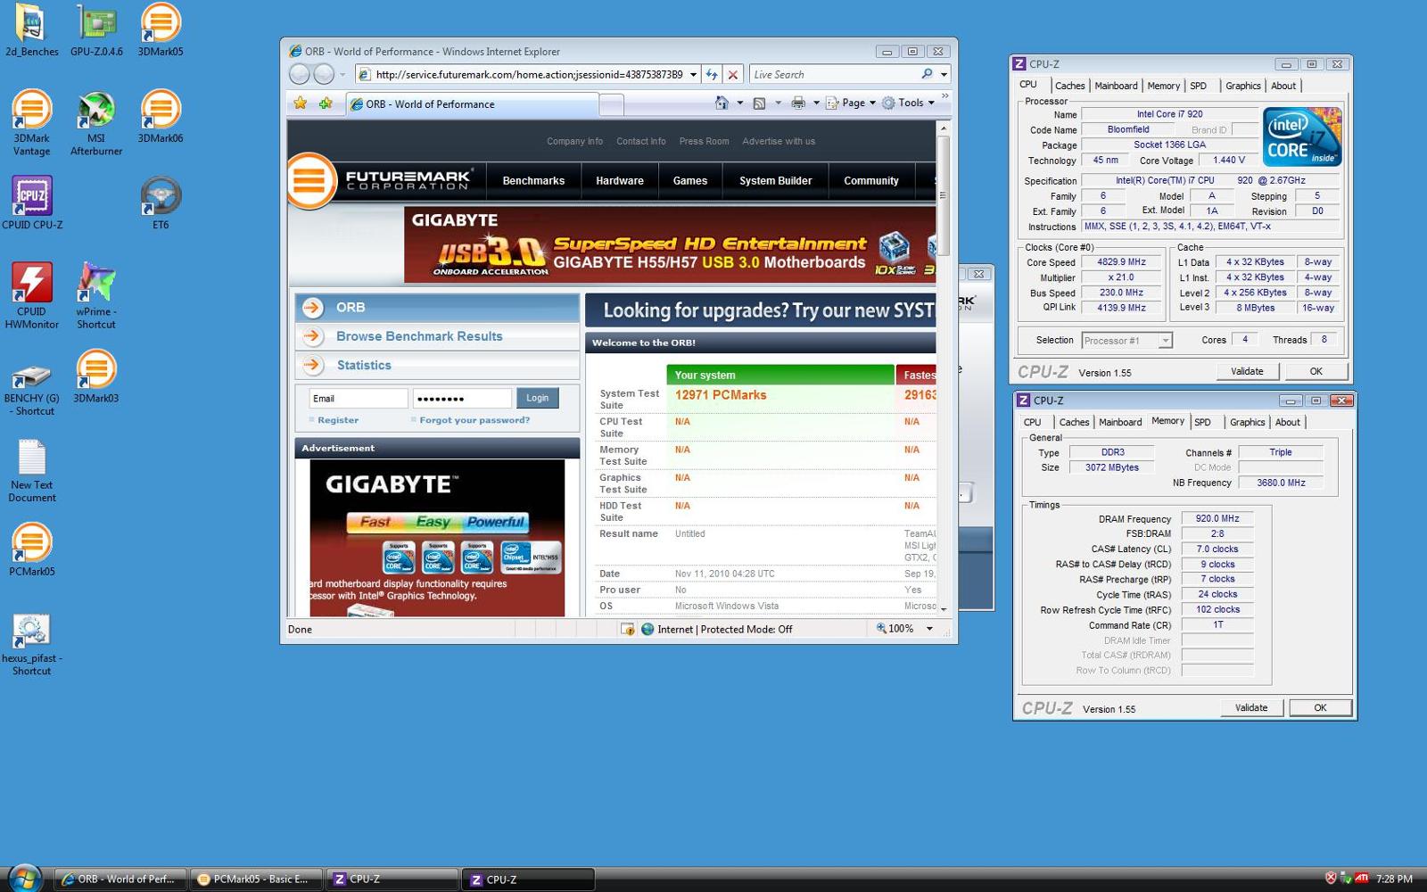Switch to Mainboard tab in upper CPU-Z
1427x892 pixels.
[1116, 86]
